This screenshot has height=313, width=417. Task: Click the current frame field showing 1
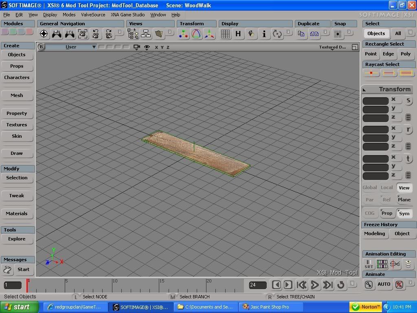(13, 285)
